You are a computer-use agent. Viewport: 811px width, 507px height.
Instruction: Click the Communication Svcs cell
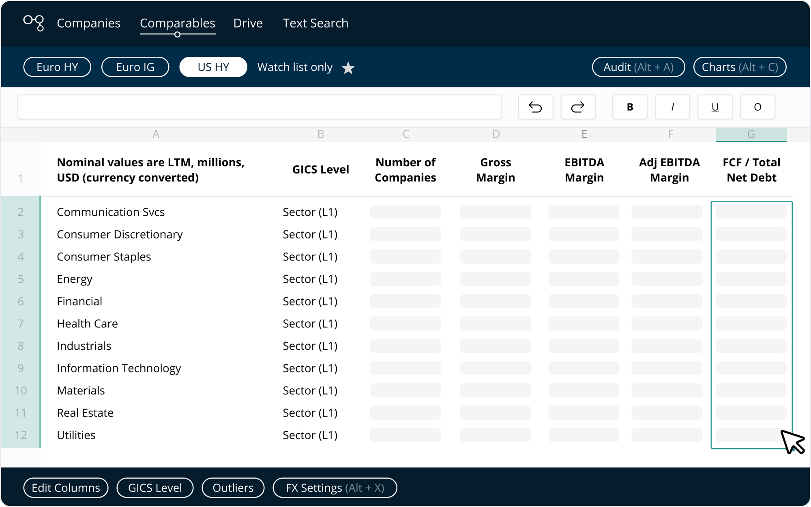pos(111,212)
